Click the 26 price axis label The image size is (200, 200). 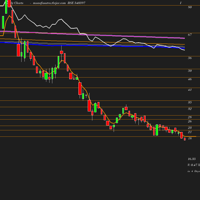click(190, 121)
